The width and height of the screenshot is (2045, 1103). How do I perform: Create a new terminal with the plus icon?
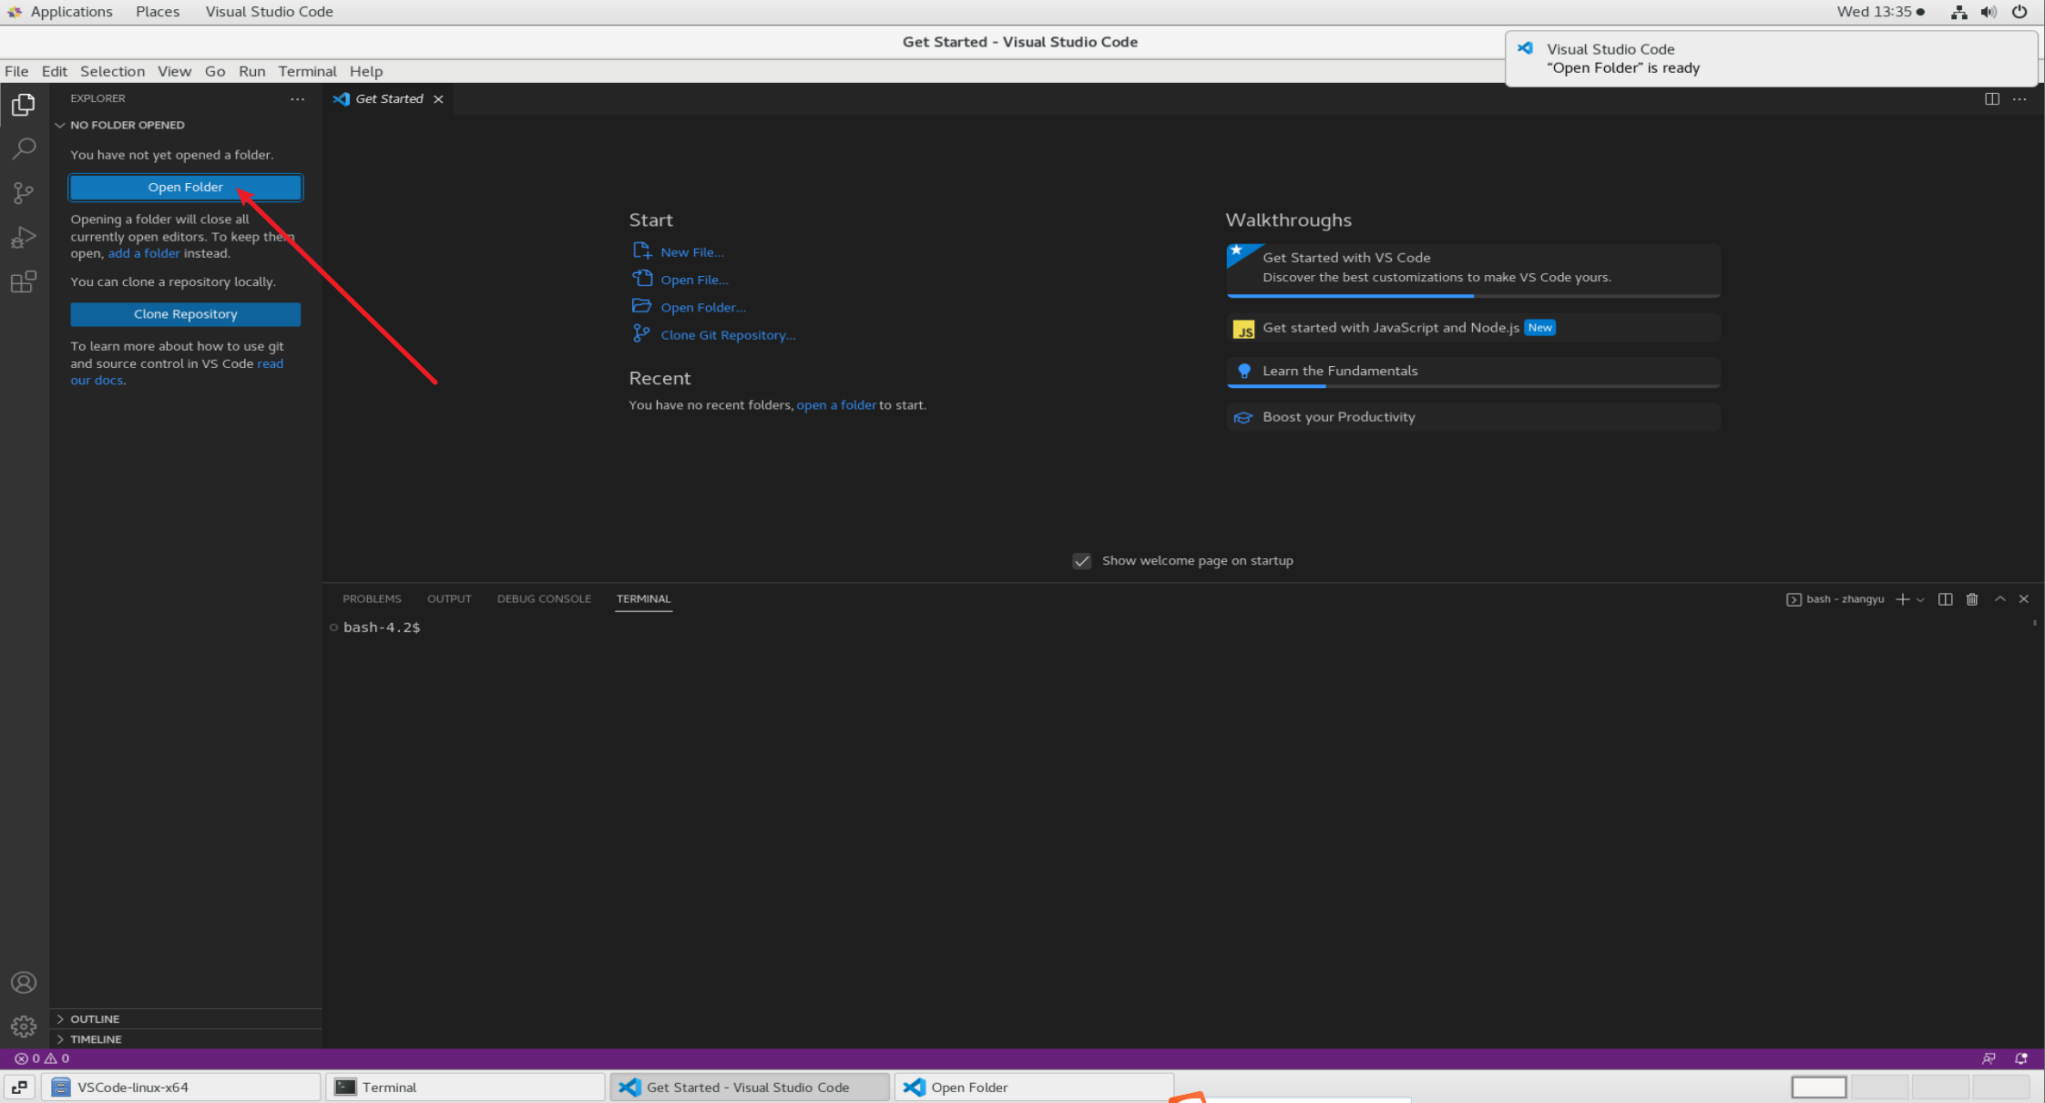[1902, 598]
